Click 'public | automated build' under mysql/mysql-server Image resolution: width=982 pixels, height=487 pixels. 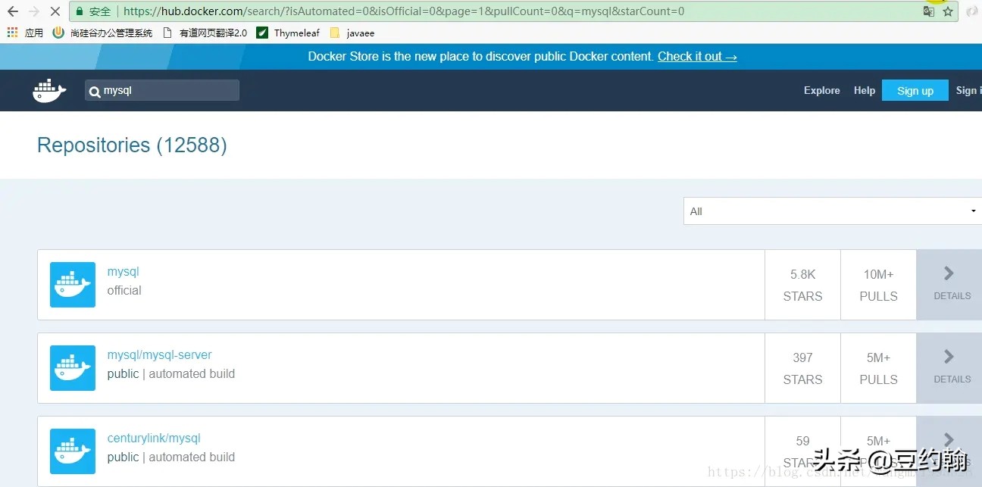[x=171, y=374]
